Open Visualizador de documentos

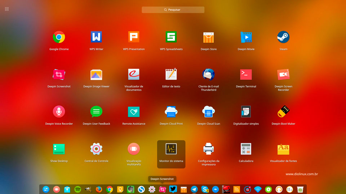pyautogui.click(x=134, y=74)
